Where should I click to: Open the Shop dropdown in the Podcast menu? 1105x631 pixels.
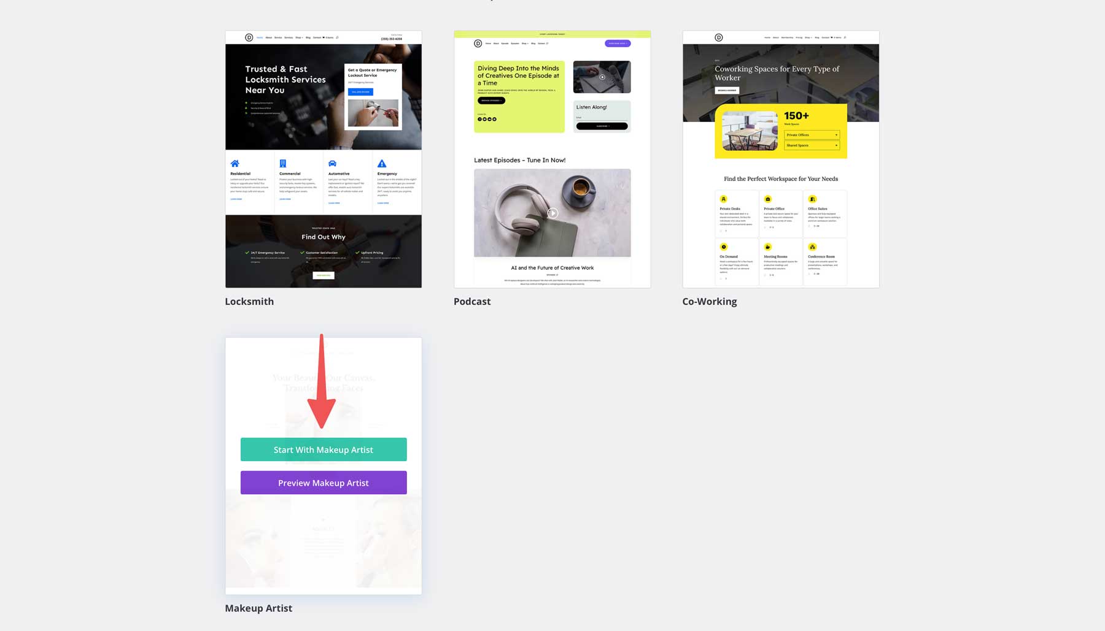coord(525,44)
